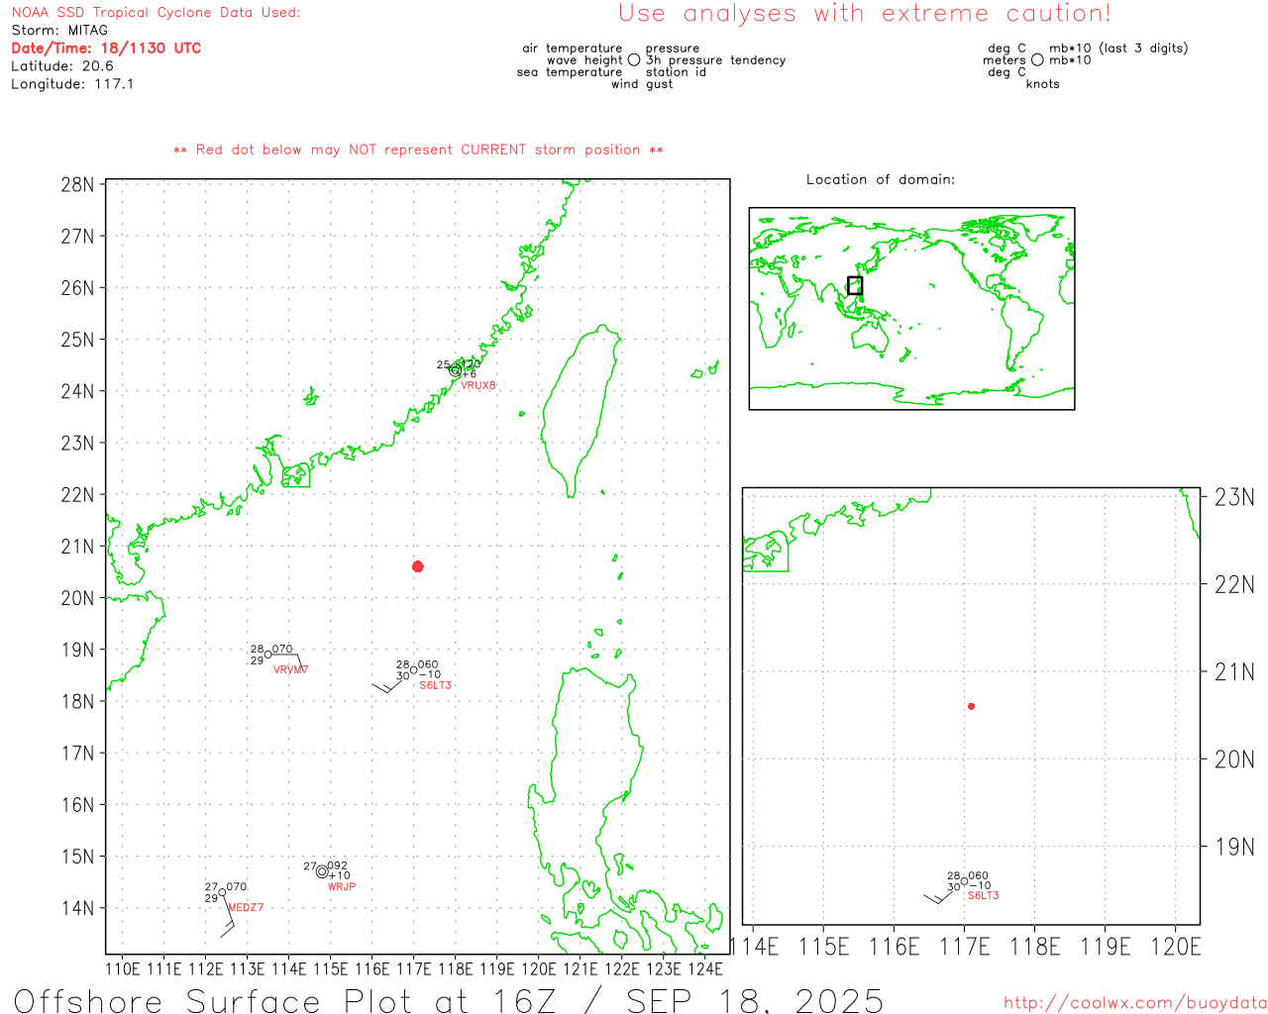Click the red VRVM7 station label
The image size is (1268, 1014).
tap(291, 669)
